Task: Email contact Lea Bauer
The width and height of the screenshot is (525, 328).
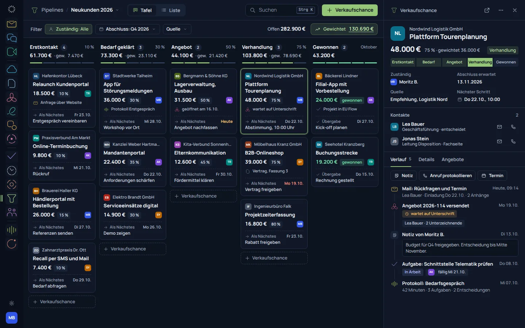Action: coord(499,127)
